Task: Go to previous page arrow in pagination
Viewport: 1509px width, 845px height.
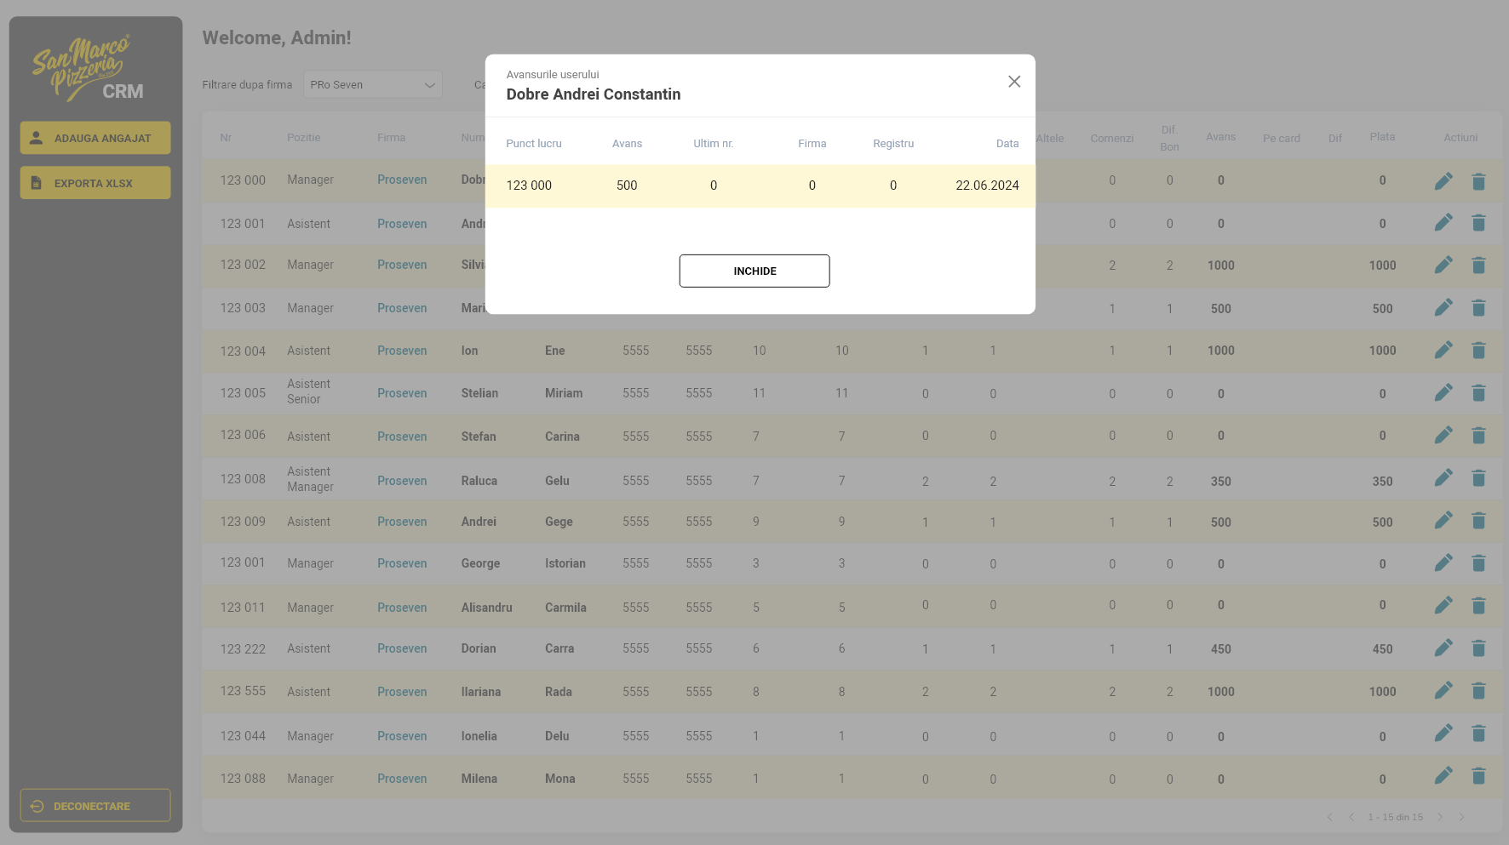Action: pyautogui.click(x=1351, y=817)
